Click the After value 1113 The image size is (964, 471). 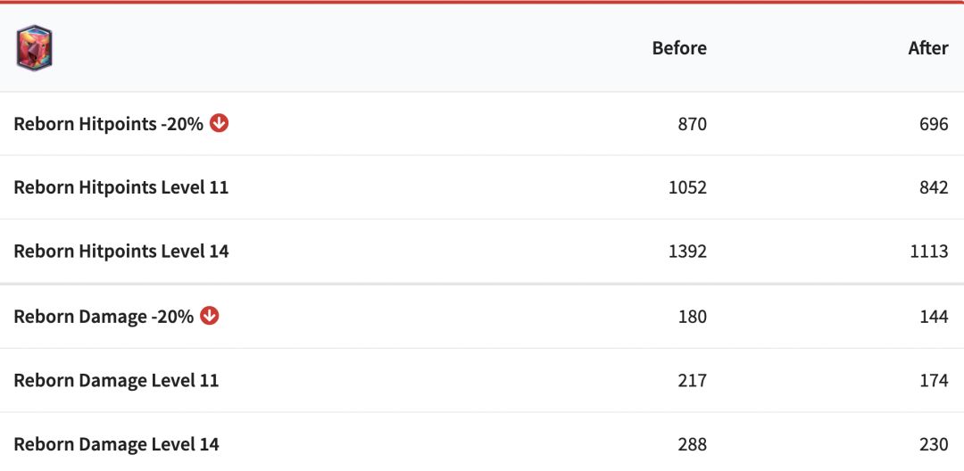click(929, 252)
